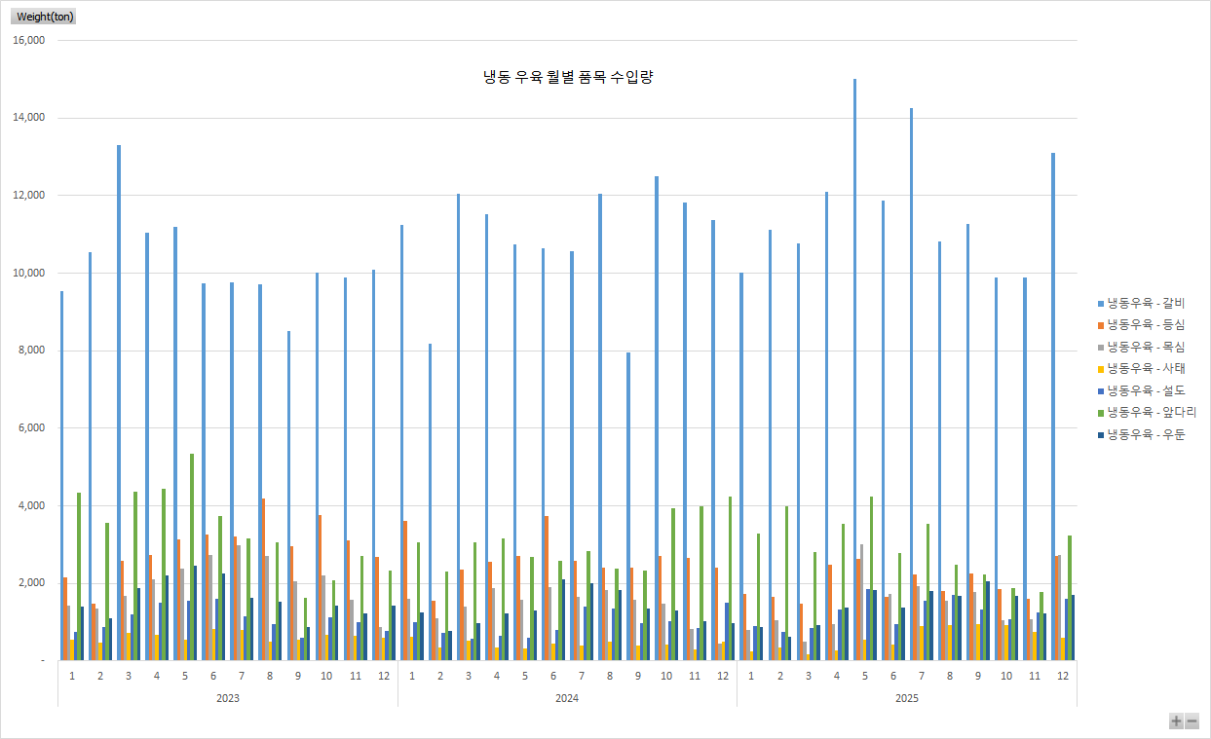1211x739 pixels.
Task: Select the 냉동우육 - 목심 legend entry text
Action: pyautogui.click(x=1146, y=347)
